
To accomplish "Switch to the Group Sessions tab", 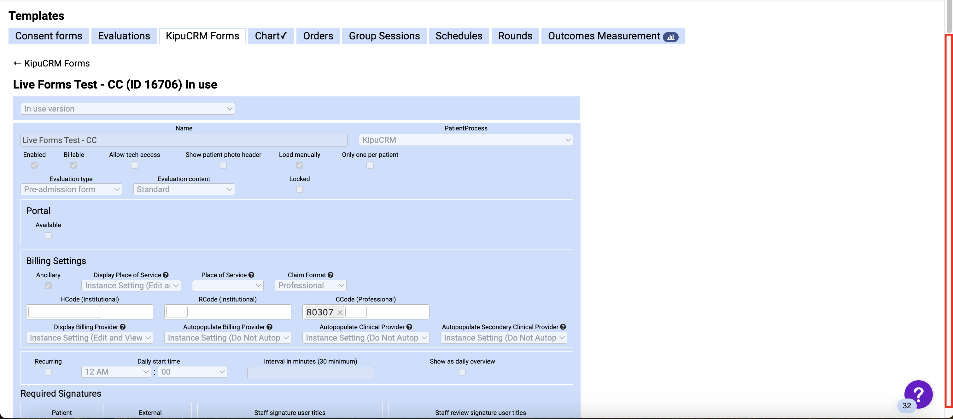I will [384, 36].
